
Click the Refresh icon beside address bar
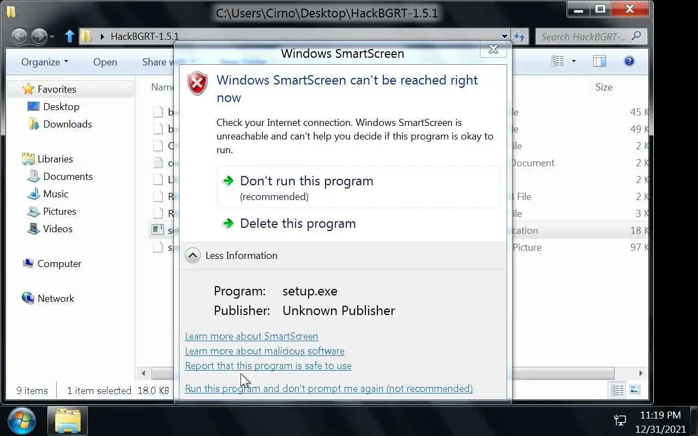pyautogui.click(x=519, y=37)
